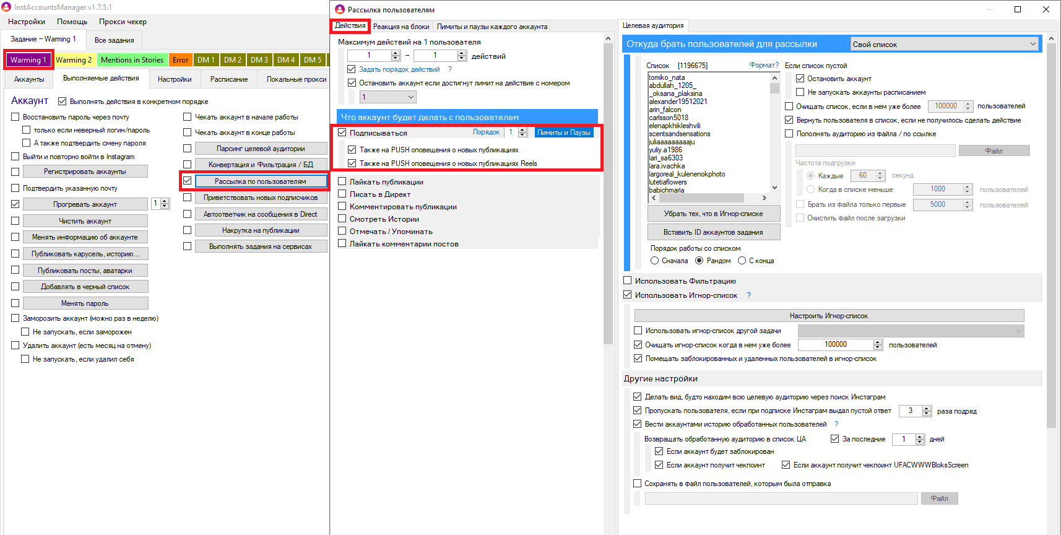Toggle Пополнять аудиторию из файла checkbox
Image resolution: width=1061 pixels, height=535 pixels.
[789, 134]
